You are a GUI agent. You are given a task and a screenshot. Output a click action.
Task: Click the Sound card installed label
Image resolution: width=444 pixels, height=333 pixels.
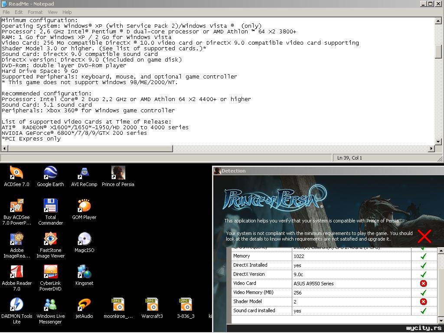tap(254, 310)
